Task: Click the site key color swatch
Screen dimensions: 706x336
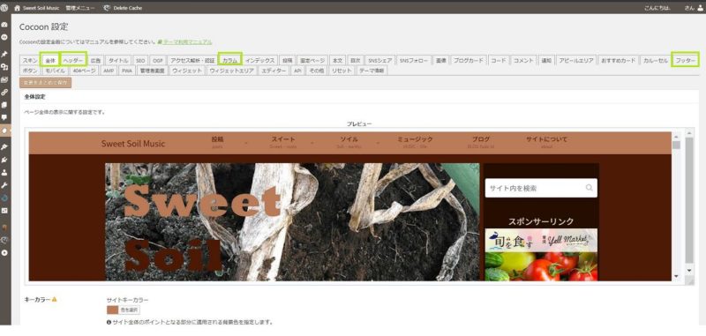Action: pyautogui.click(x=112, y=310)
